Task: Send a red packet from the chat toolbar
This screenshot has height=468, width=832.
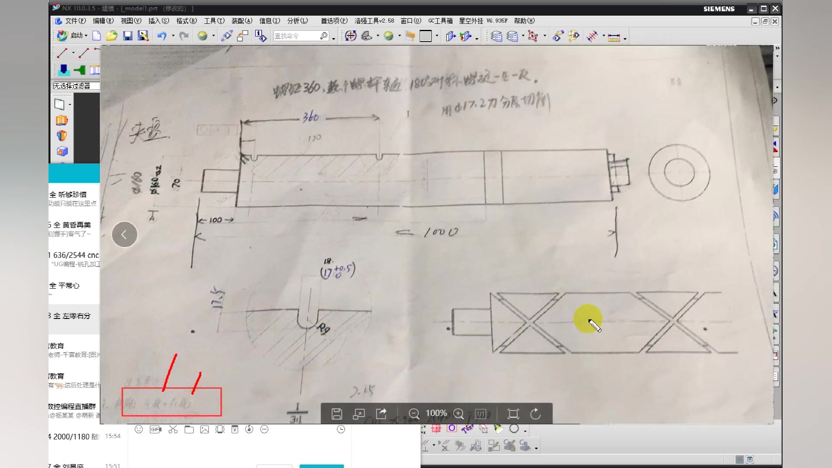Action: [234, 429]
